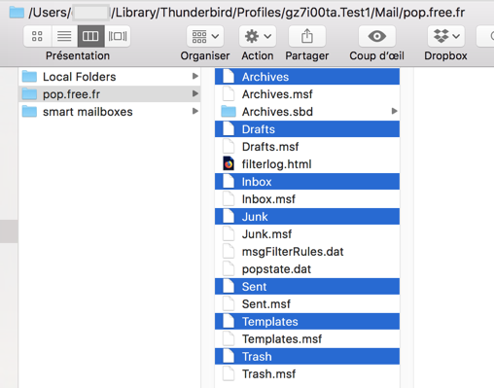Expand the Archives.sbd folder arrow
Image resolution: width=494 pixels, height=388 pixels.
click(394, 111)
